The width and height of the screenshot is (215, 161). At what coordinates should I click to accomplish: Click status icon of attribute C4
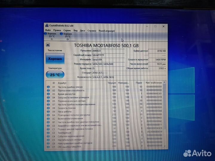click(x=48, y=136)
